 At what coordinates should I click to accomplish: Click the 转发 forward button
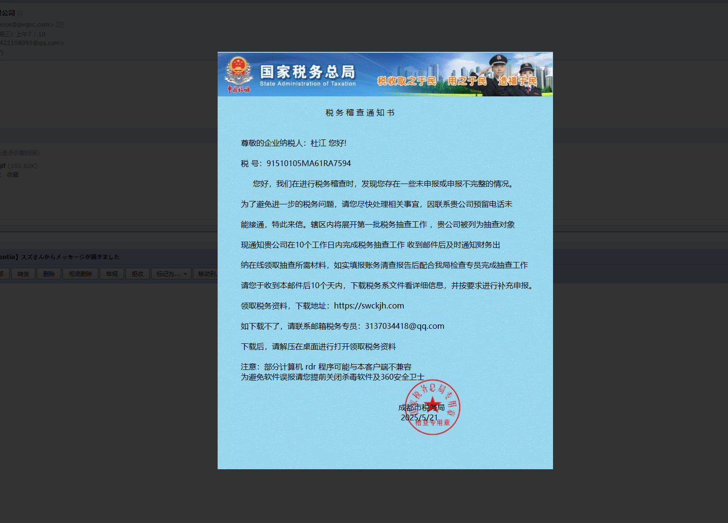(23, 274)
